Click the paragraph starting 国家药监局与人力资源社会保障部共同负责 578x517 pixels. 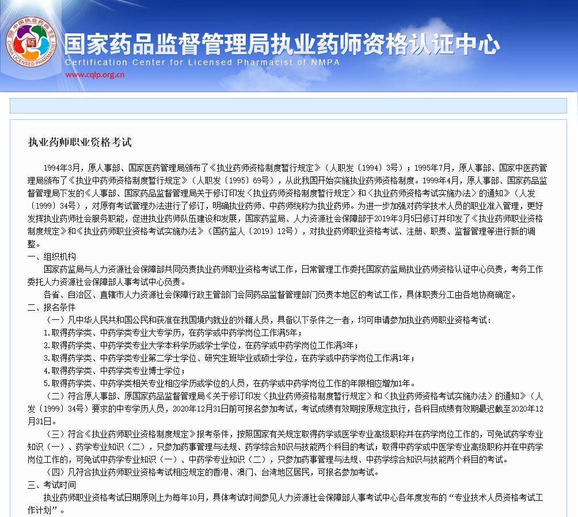(286, 276)
